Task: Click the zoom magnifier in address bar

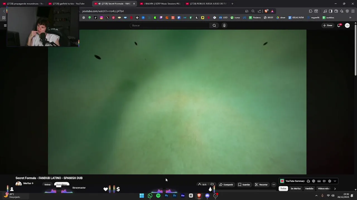Action: (x=253, y=11)
